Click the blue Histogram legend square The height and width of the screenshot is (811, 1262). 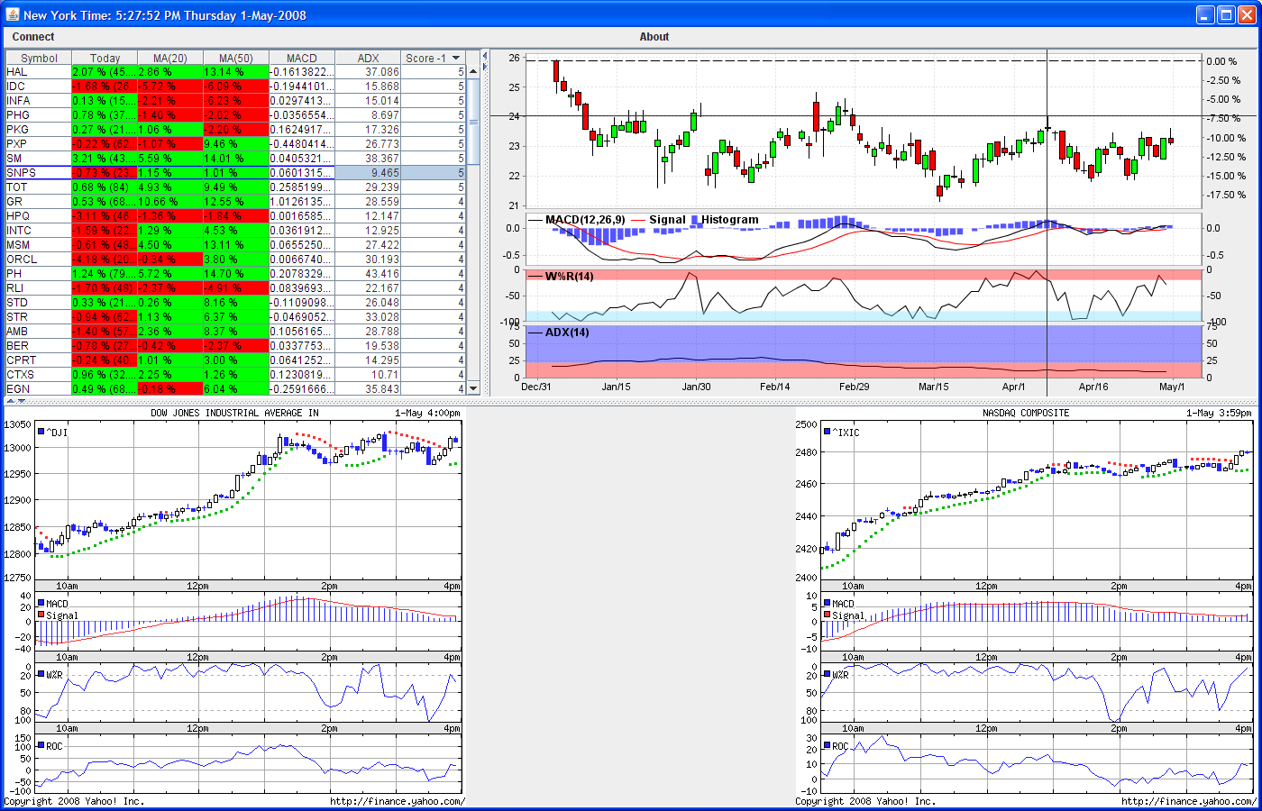pyautogui.click(x=695, y=220)
